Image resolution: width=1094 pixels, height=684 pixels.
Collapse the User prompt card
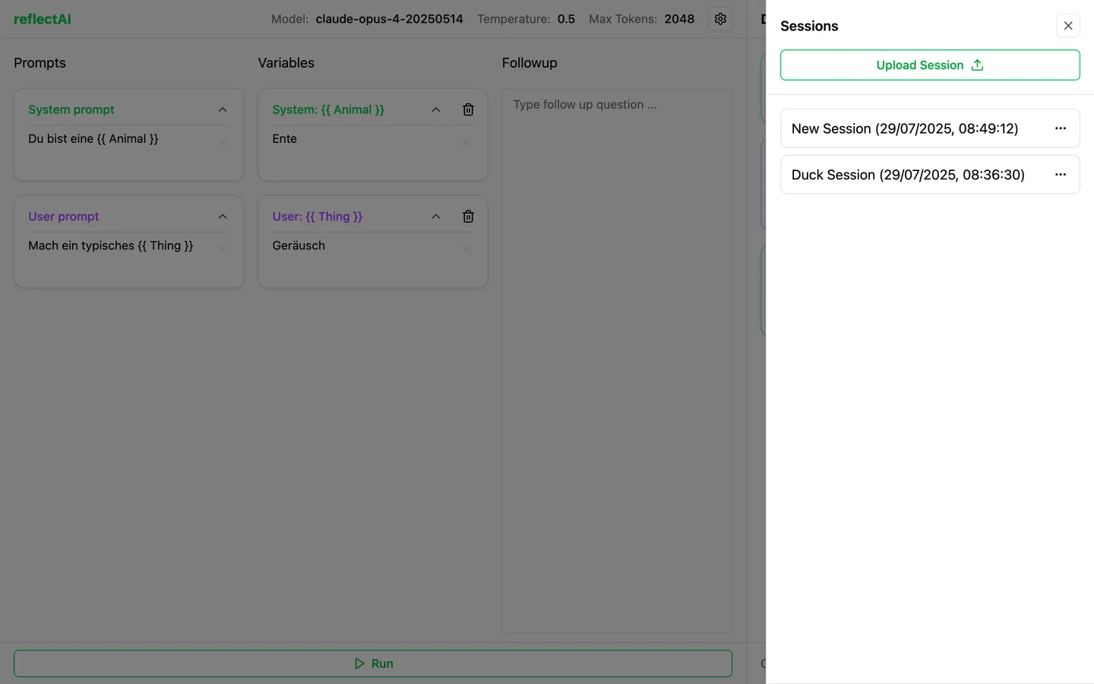[x=223, y=217]
